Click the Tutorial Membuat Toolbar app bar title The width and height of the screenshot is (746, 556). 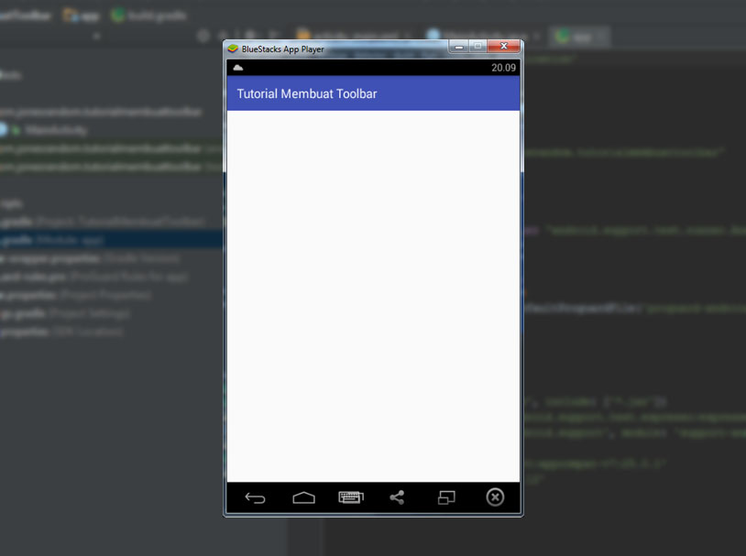point(308,93)
